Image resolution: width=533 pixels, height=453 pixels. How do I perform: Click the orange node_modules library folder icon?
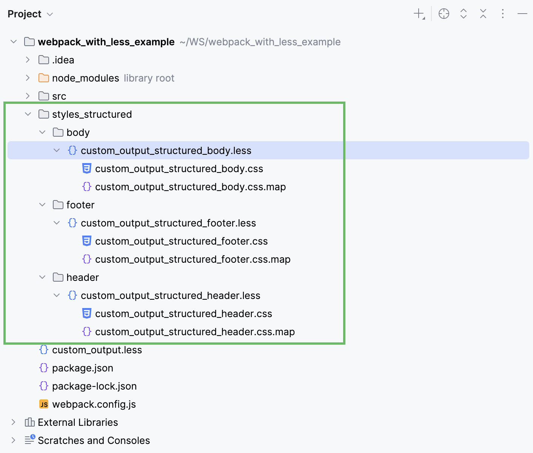click(43, 78)
